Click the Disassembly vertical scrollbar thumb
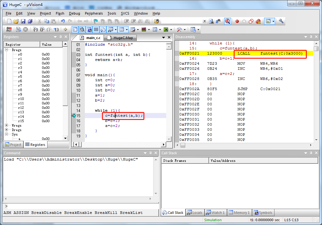 (x=316, y=49)
